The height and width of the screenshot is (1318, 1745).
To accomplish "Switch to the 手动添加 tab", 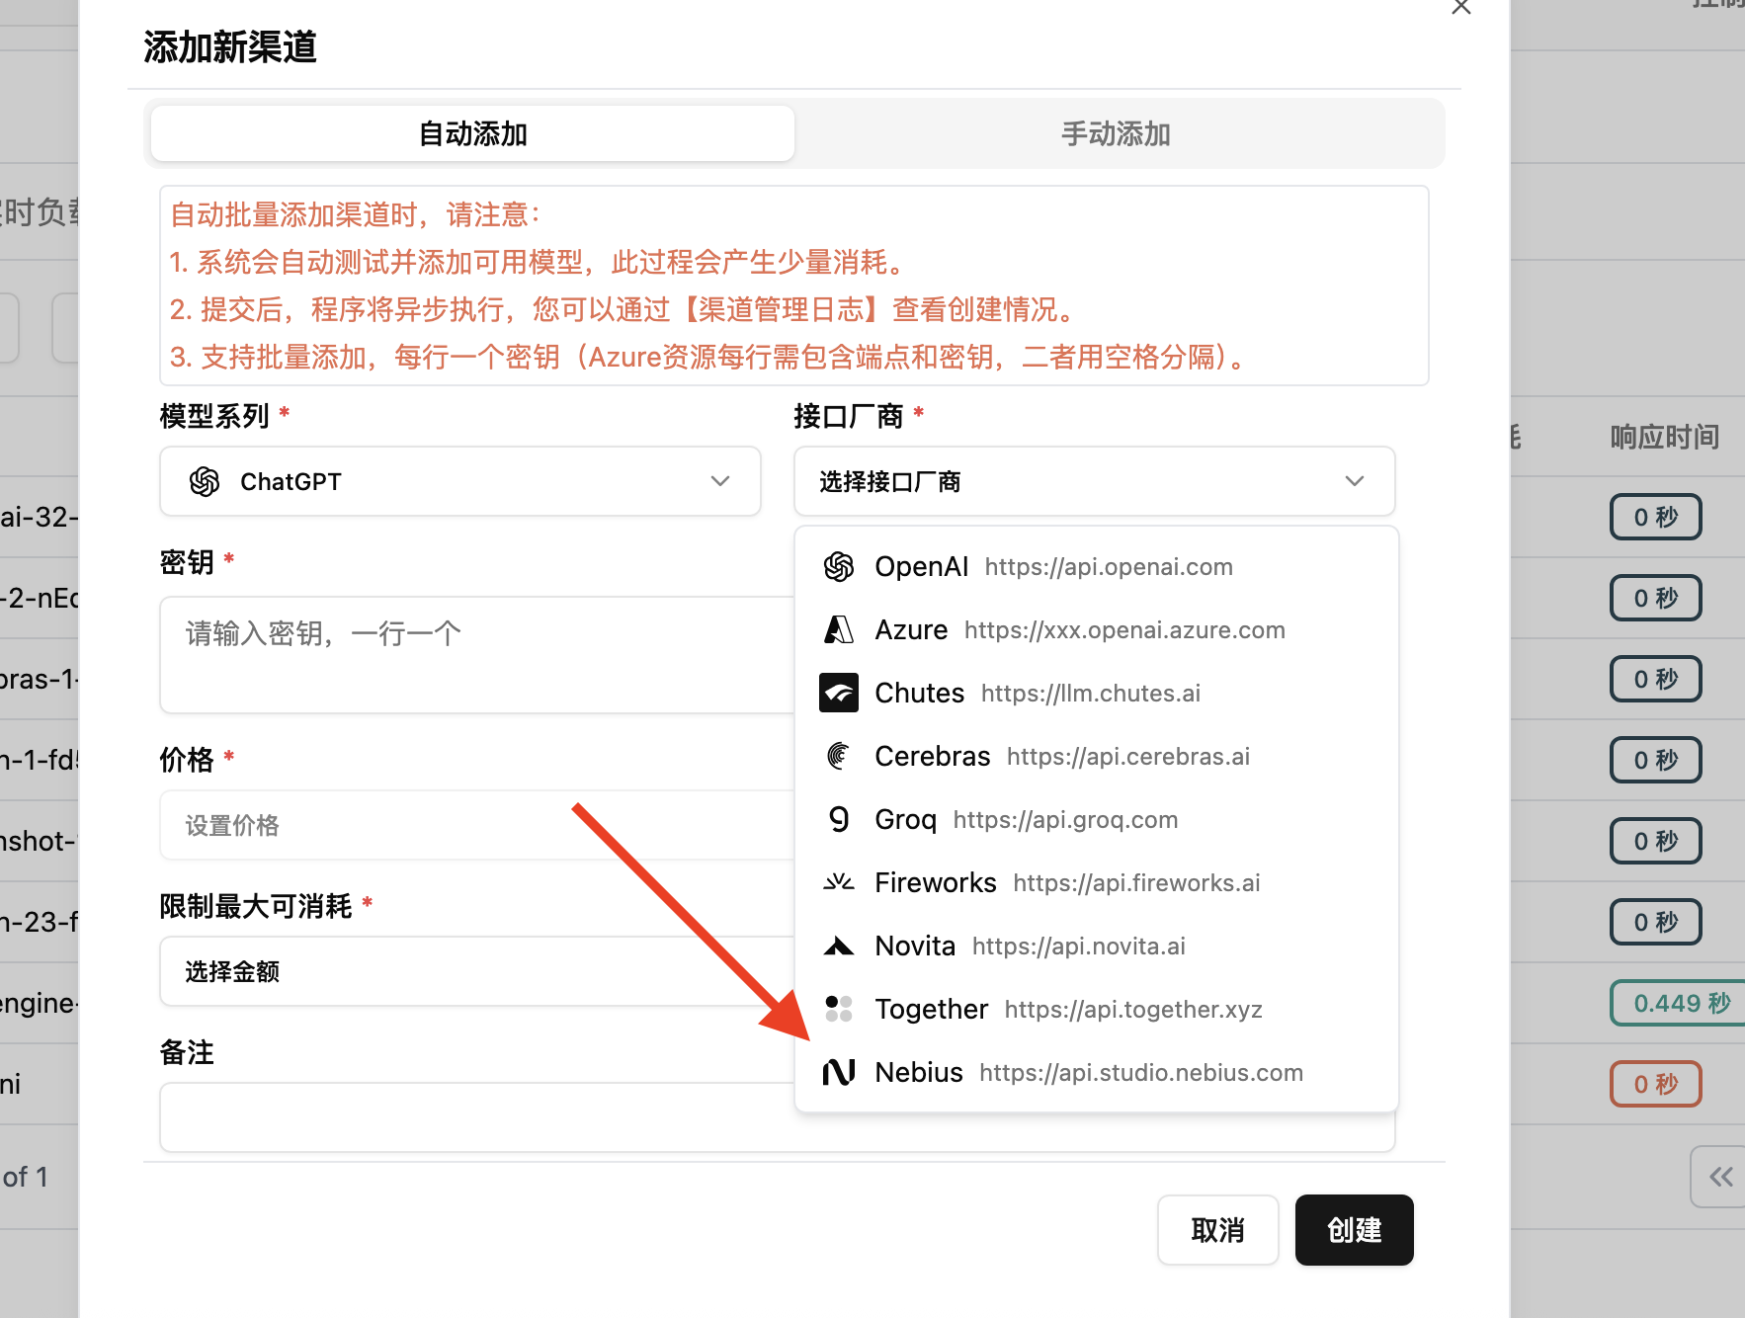I will coord(1116,134).
